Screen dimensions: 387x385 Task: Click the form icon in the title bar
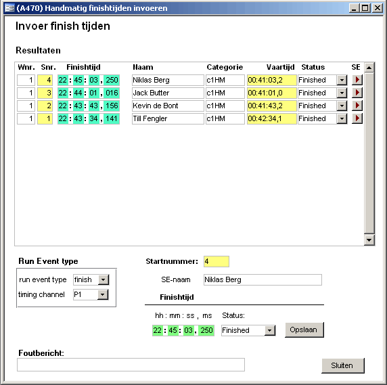point(10,8)
